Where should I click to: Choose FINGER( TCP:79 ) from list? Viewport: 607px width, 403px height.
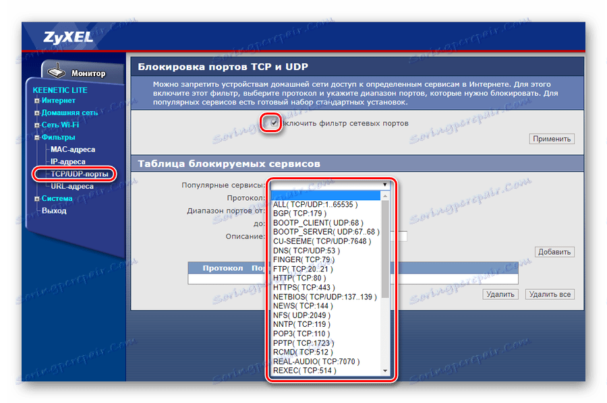tap(326, 260)
